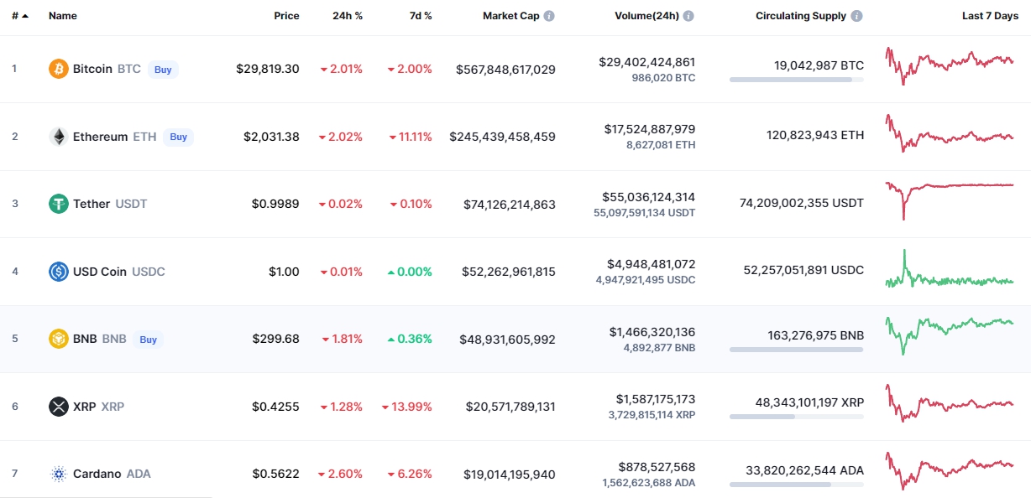Open USD Coin's 7-day price chart
Screen dimensions: 1031x498
click(x=950, y=269)
